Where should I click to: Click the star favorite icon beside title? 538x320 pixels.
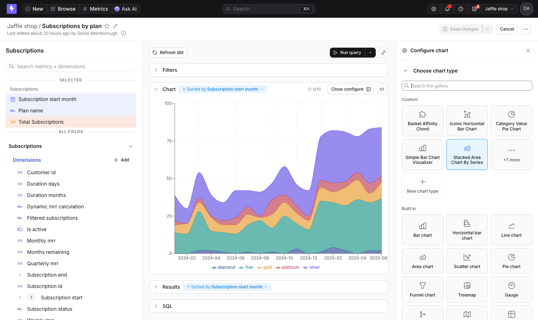(107, 26)
